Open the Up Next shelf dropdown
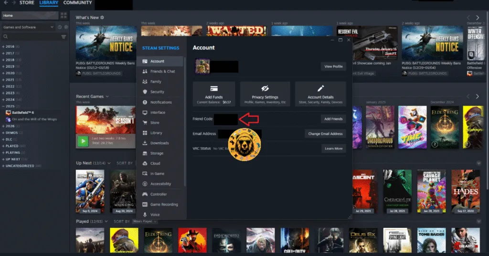The height and width of the screenshot is (256, 489). (109, 163)
